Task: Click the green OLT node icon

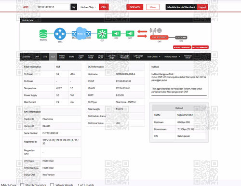Action: pos(102,34)
